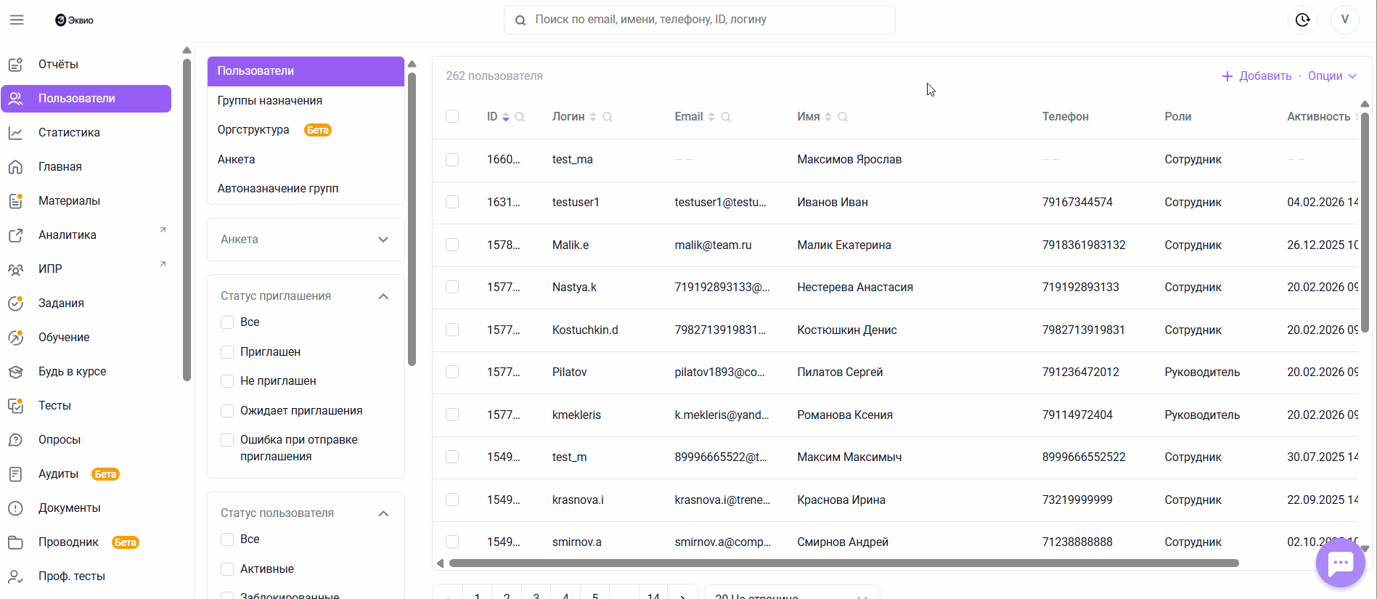Open the chat support bubble icon
Screen dimensions: 1377x599
(1340, 563)
